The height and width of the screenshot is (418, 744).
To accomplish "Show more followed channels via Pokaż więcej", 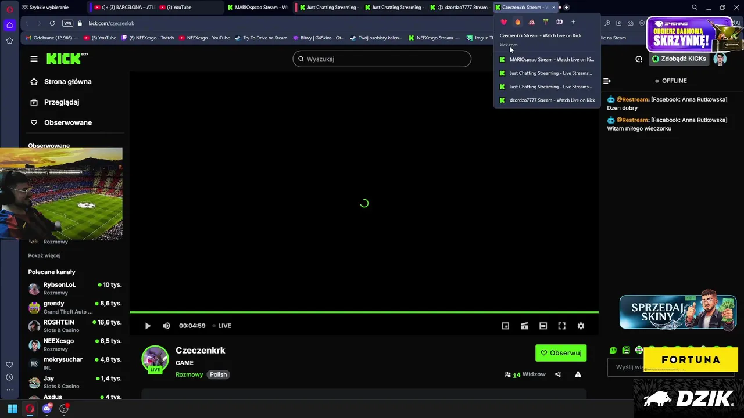I will tap(44, 255).
